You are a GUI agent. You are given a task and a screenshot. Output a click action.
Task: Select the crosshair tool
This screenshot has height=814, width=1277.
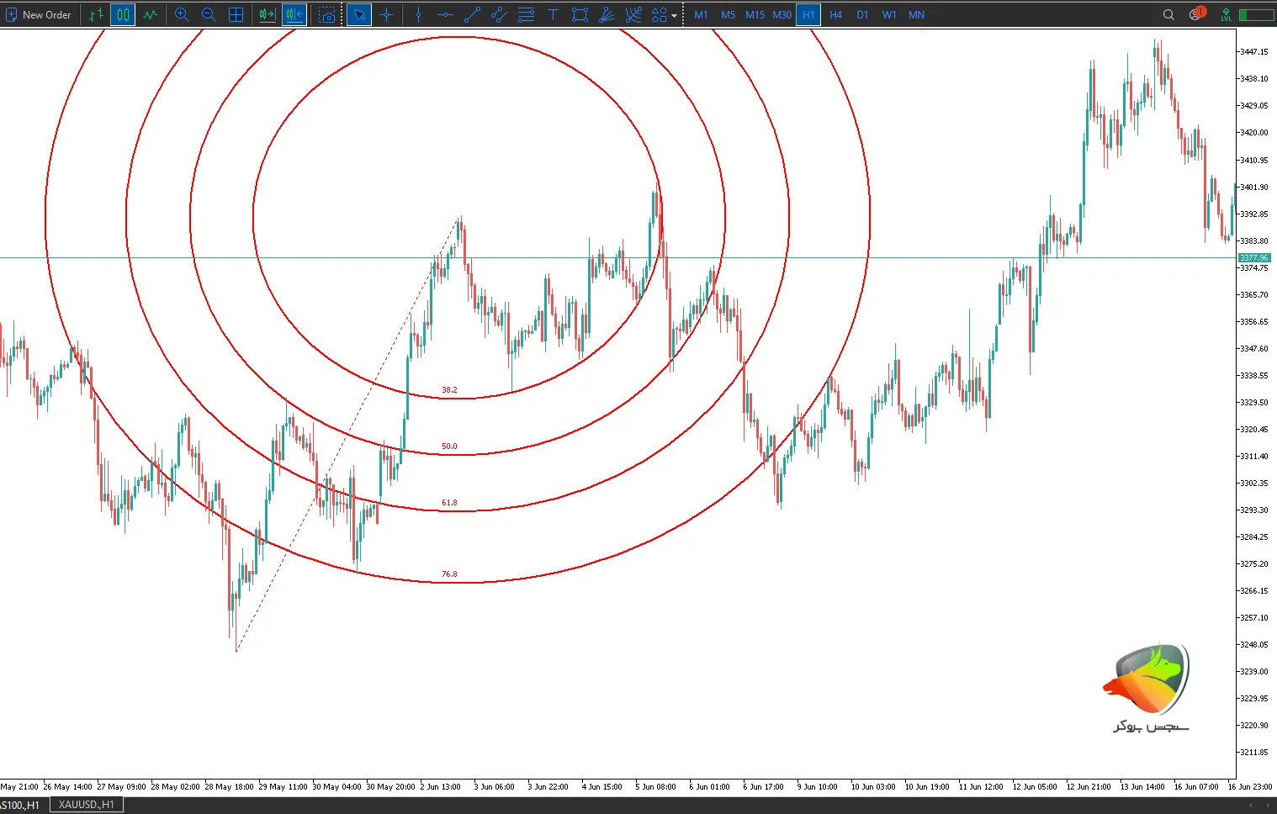386,14
